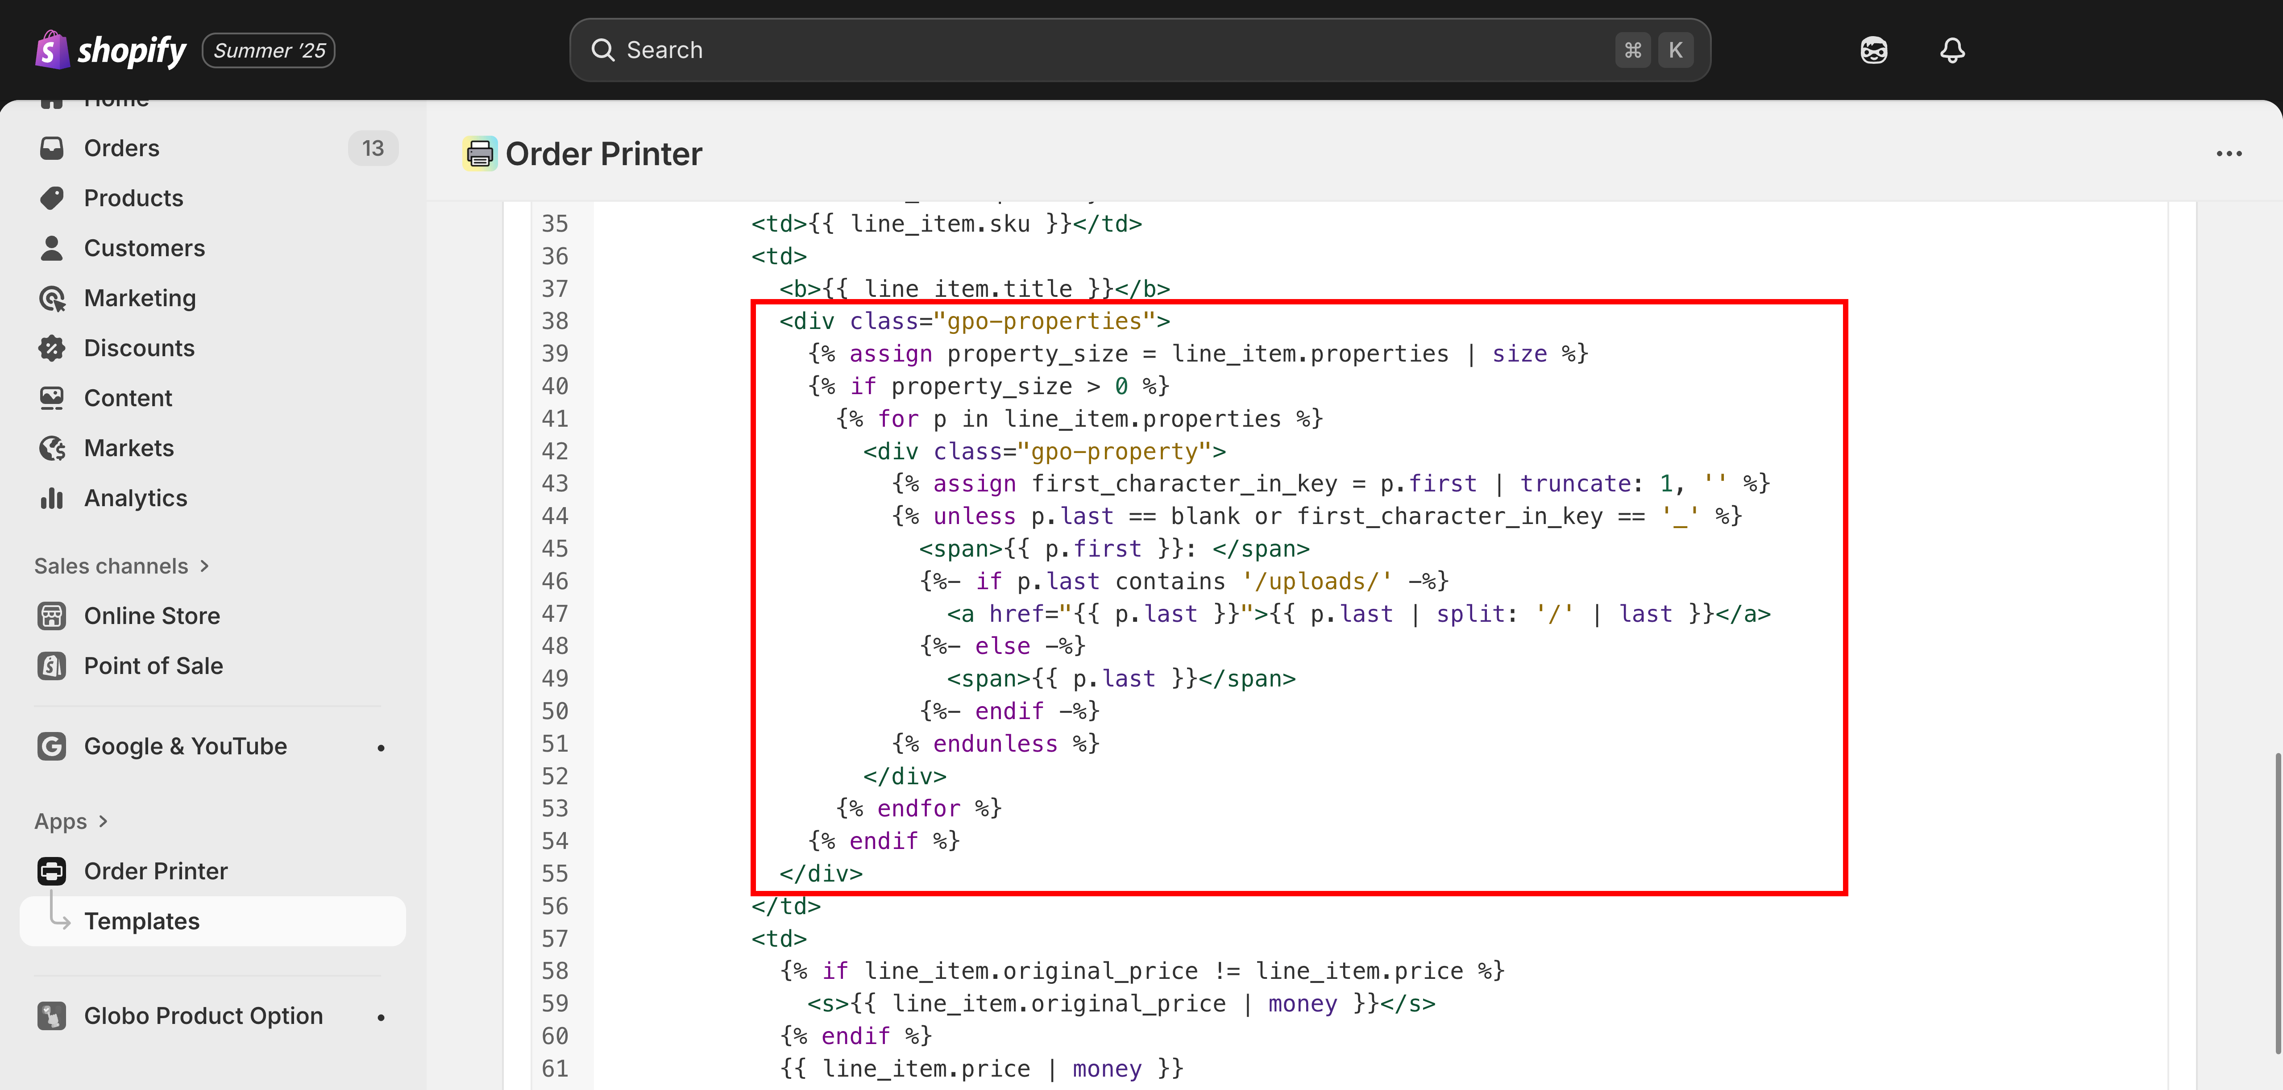Open the notifications bell
This screenshot has width=2283, height=1090.
tap(1951, 50)
